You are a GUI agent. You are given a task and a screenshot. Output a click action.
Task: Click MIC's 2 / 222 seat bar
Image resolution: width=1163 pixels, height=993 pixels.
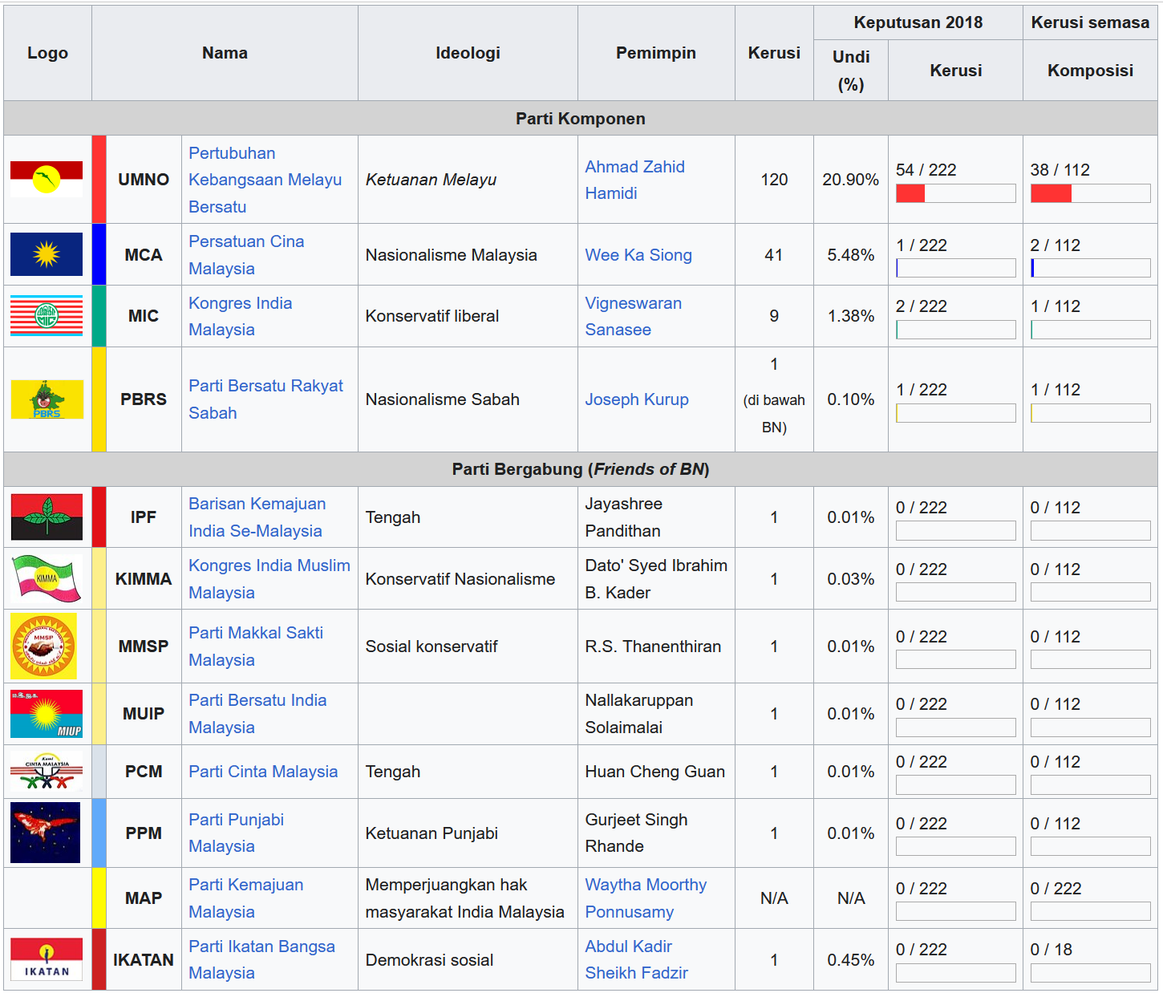coord(955,330)
